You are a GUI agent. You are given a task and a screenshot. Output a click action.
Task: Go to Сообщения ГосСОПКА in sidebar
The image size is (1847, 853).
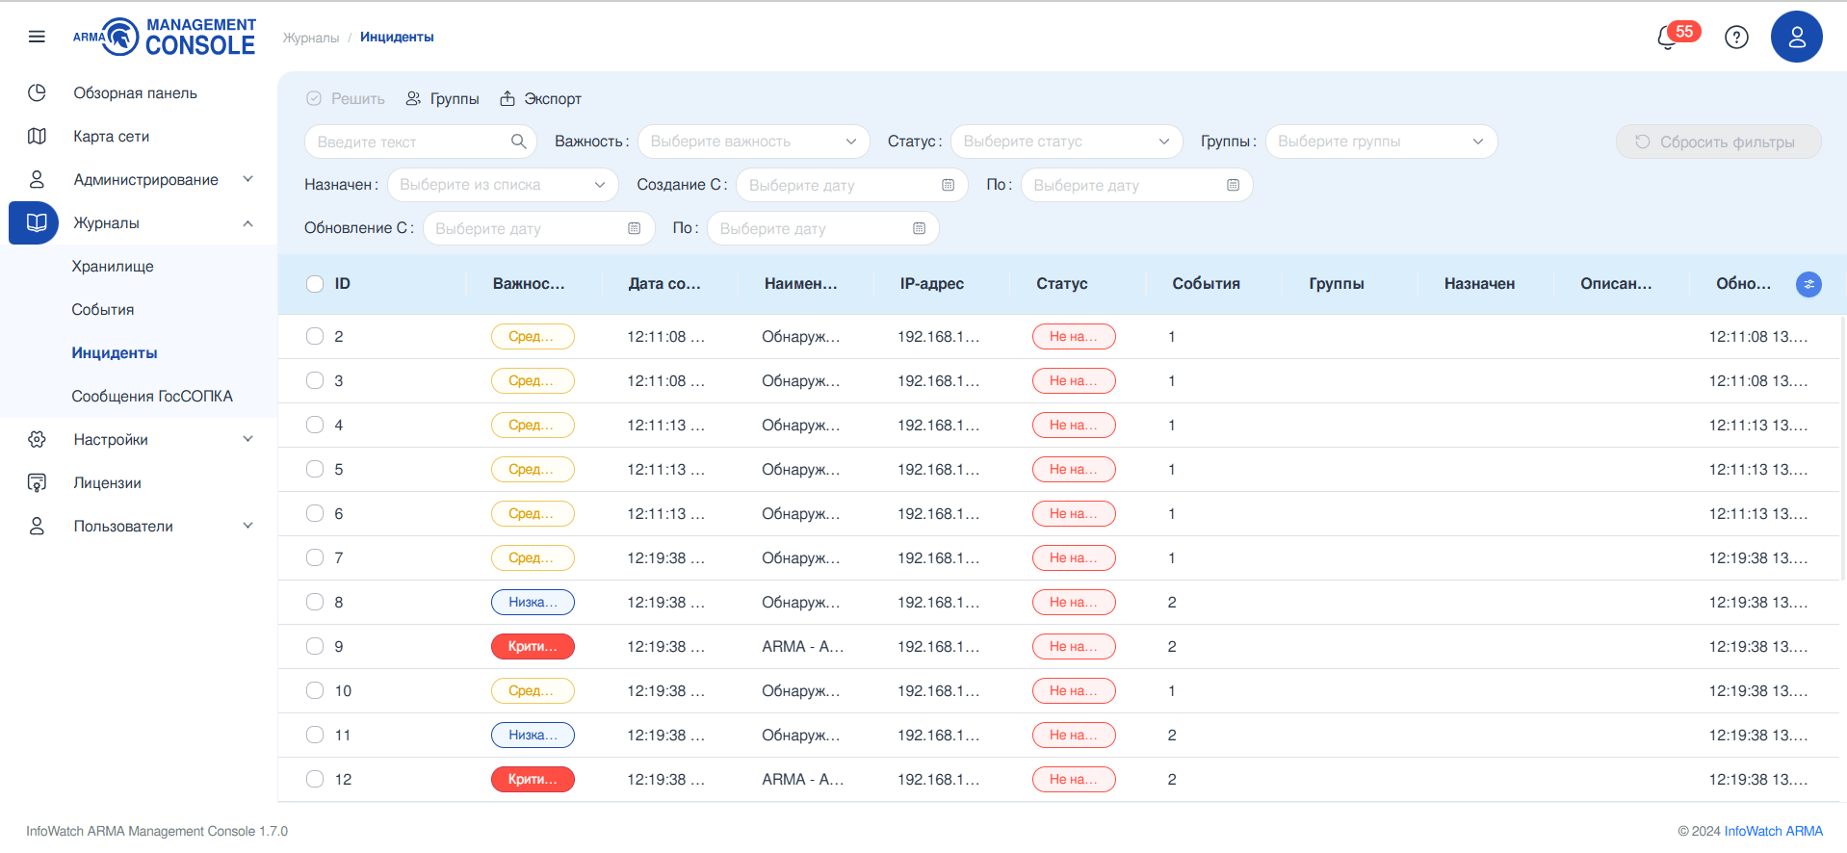click(x=152, y=397)
